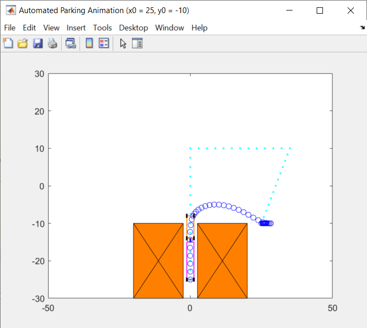Click the x-axis label -50
This screenshot has height=328, width=367.
pyautogui.click(x=48, y=308)
